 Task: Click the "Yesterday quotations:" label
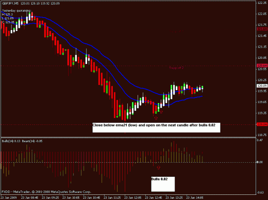(17, 11)
